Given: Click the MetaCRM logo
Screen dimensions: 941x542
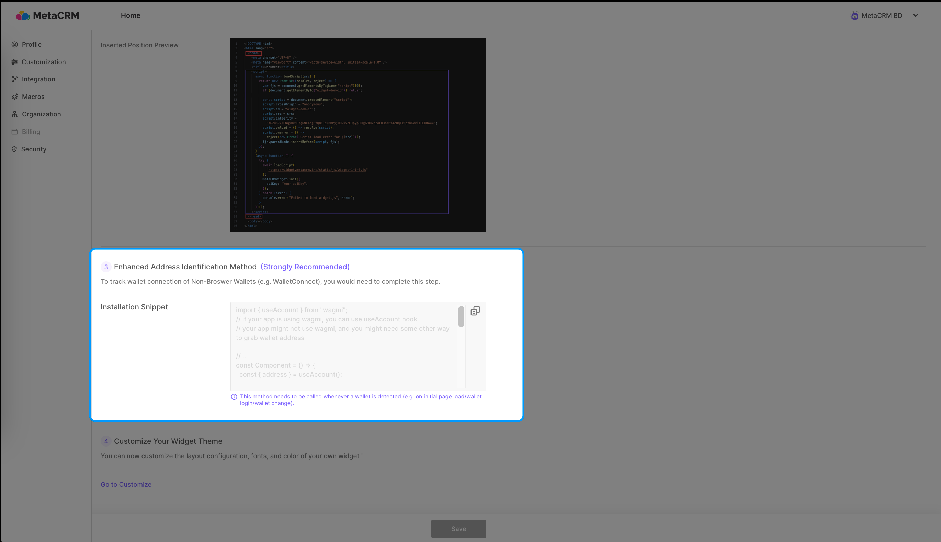Looking at the screenshot, I should 47,15.
